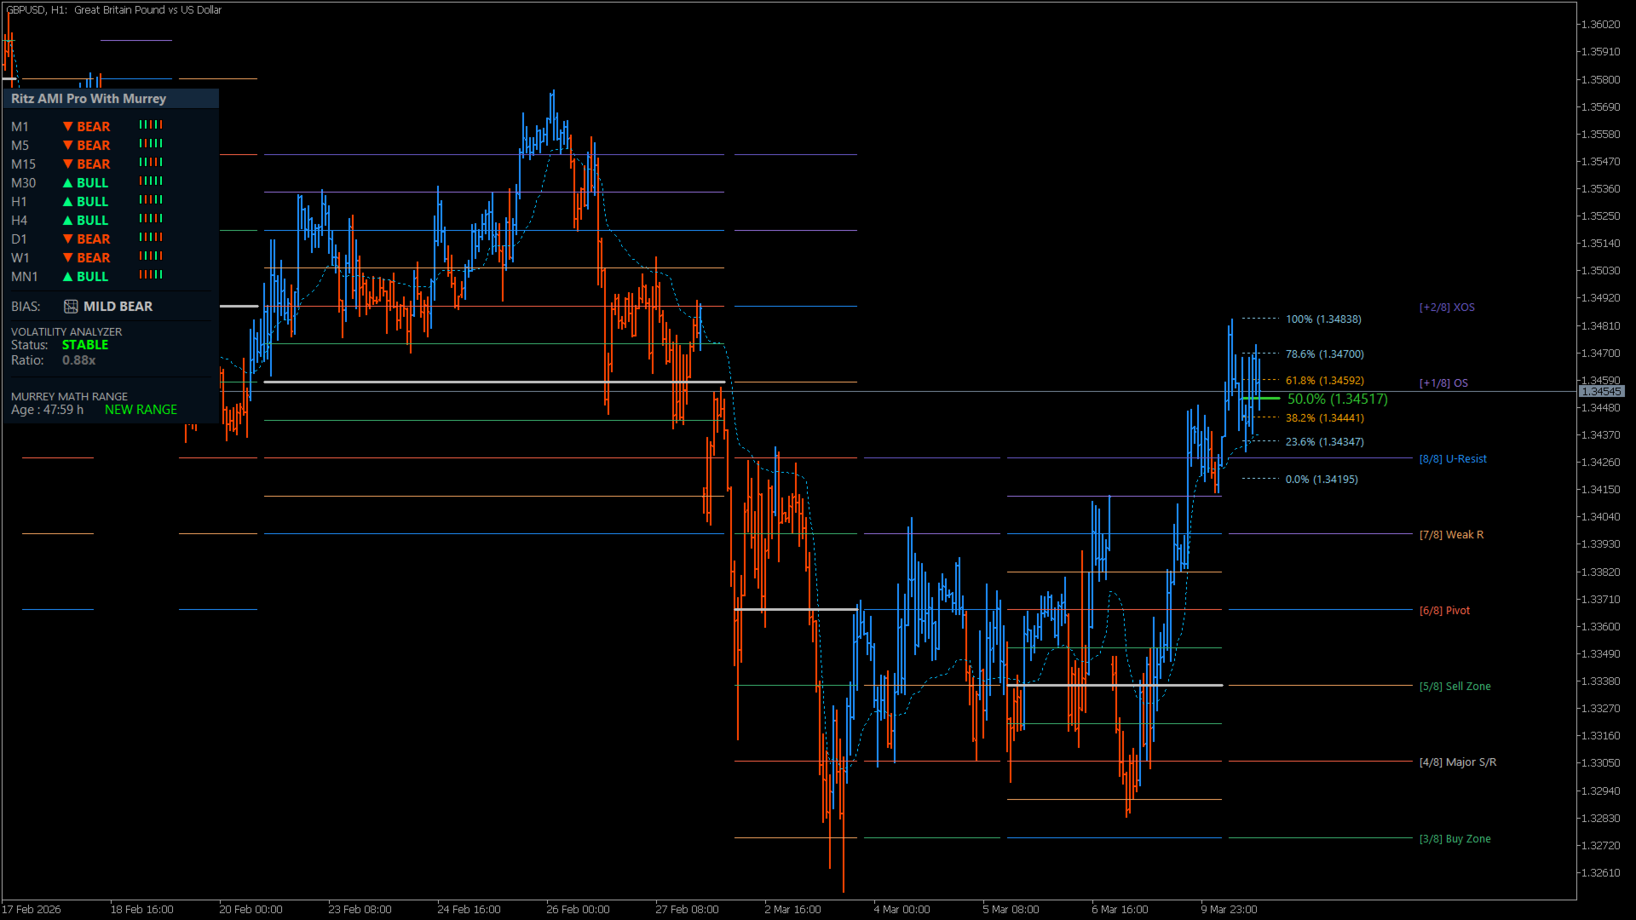Screen dimensions: 1636x920
Task: Click the D1 bear down-arrow icon
Action: [68, 239]
